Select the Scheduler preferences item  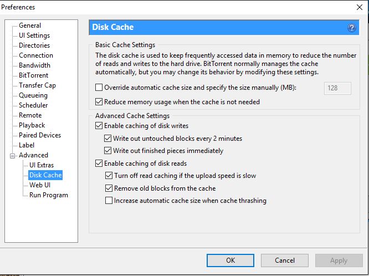[x=33, y=105]
